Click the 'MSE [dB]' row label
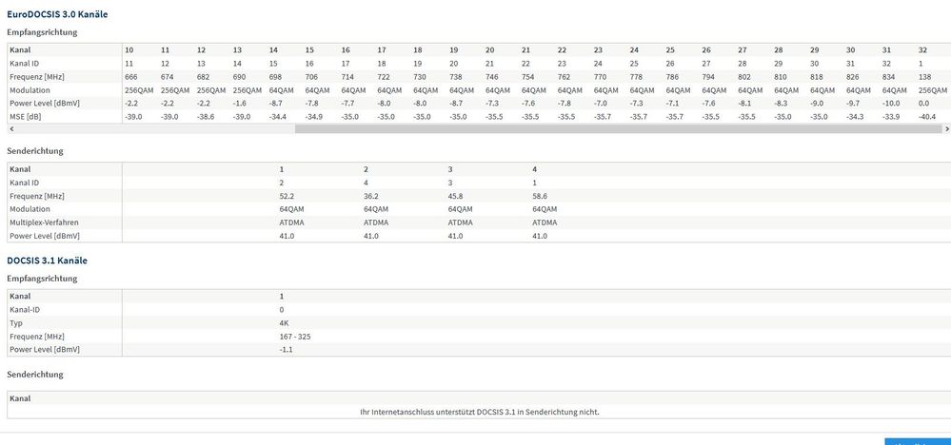 (x=24, y=116)
